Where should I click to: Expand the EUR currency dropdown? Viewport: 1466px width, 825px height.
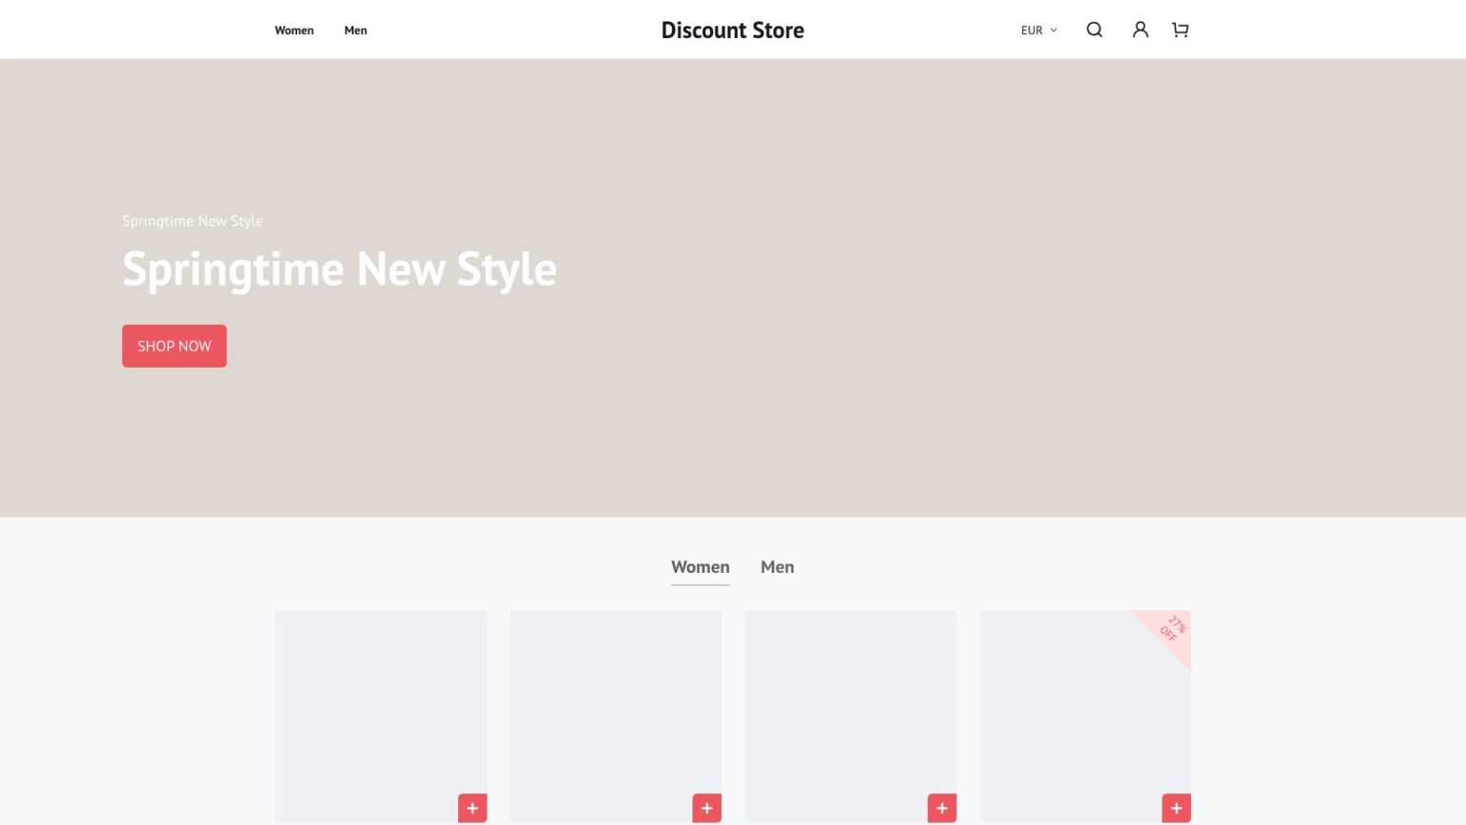(1038, 31)
